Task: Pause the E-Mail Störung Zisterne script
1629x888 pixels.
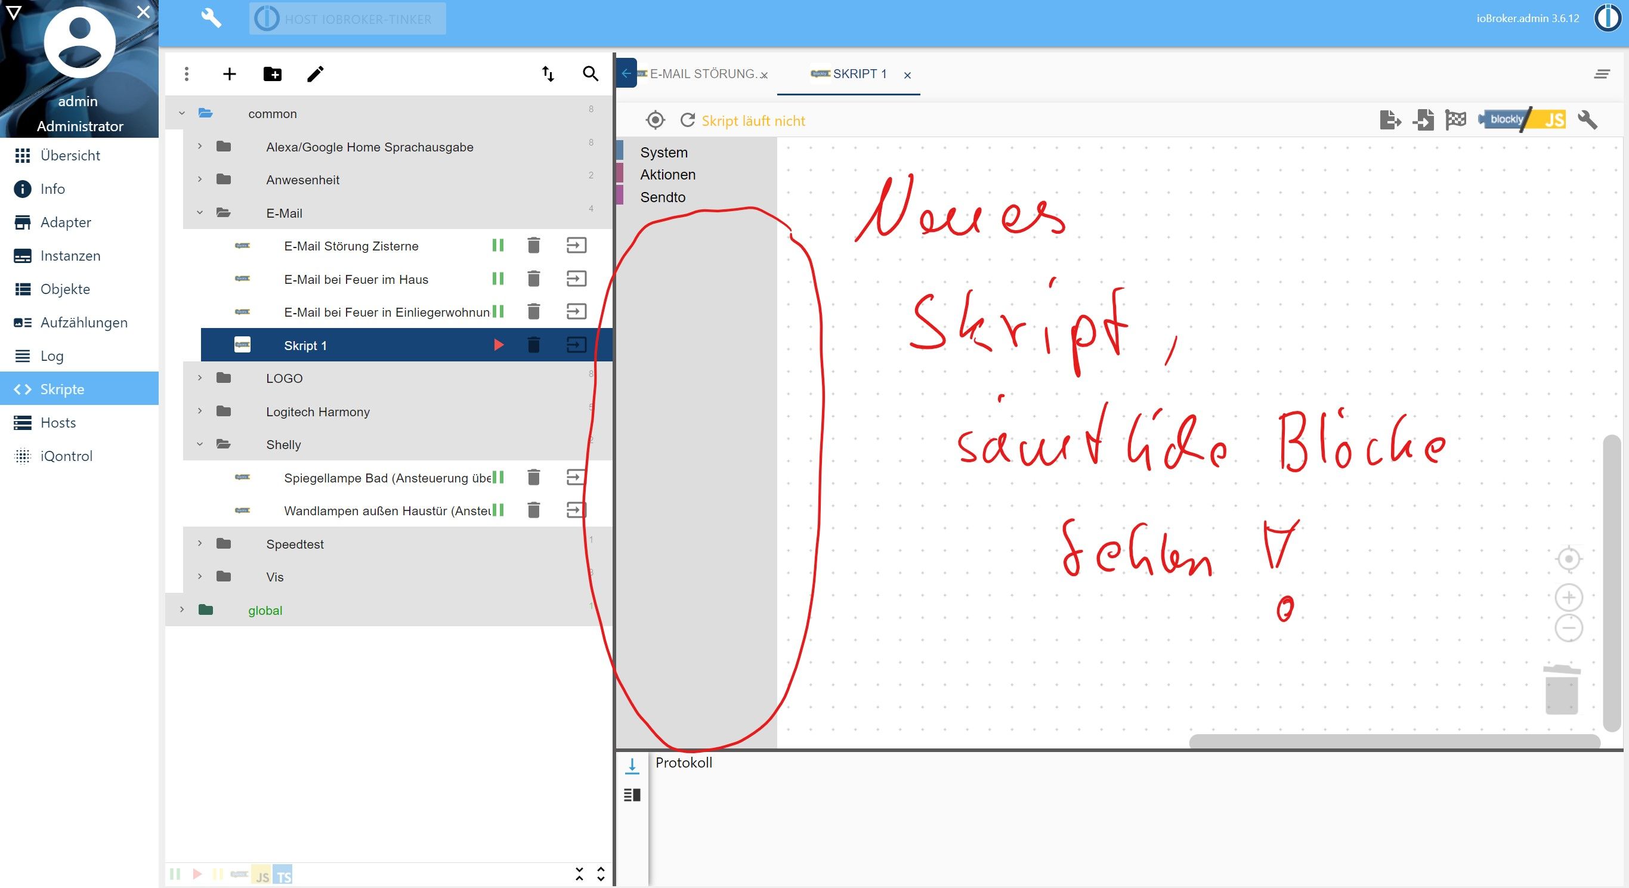Action: [x=498, y=245]
